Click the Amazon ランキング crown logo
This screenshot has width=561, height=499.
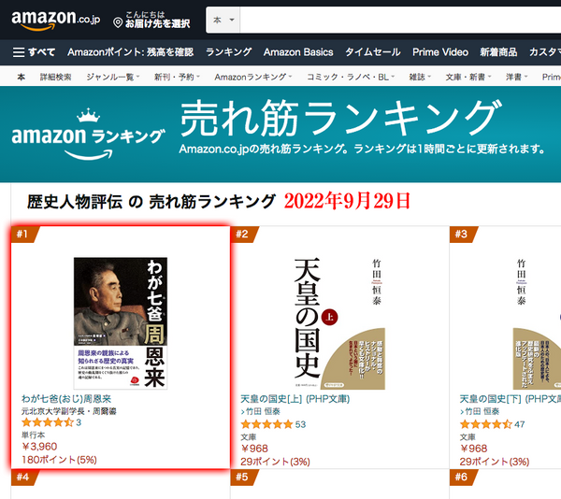coord(89,134)
